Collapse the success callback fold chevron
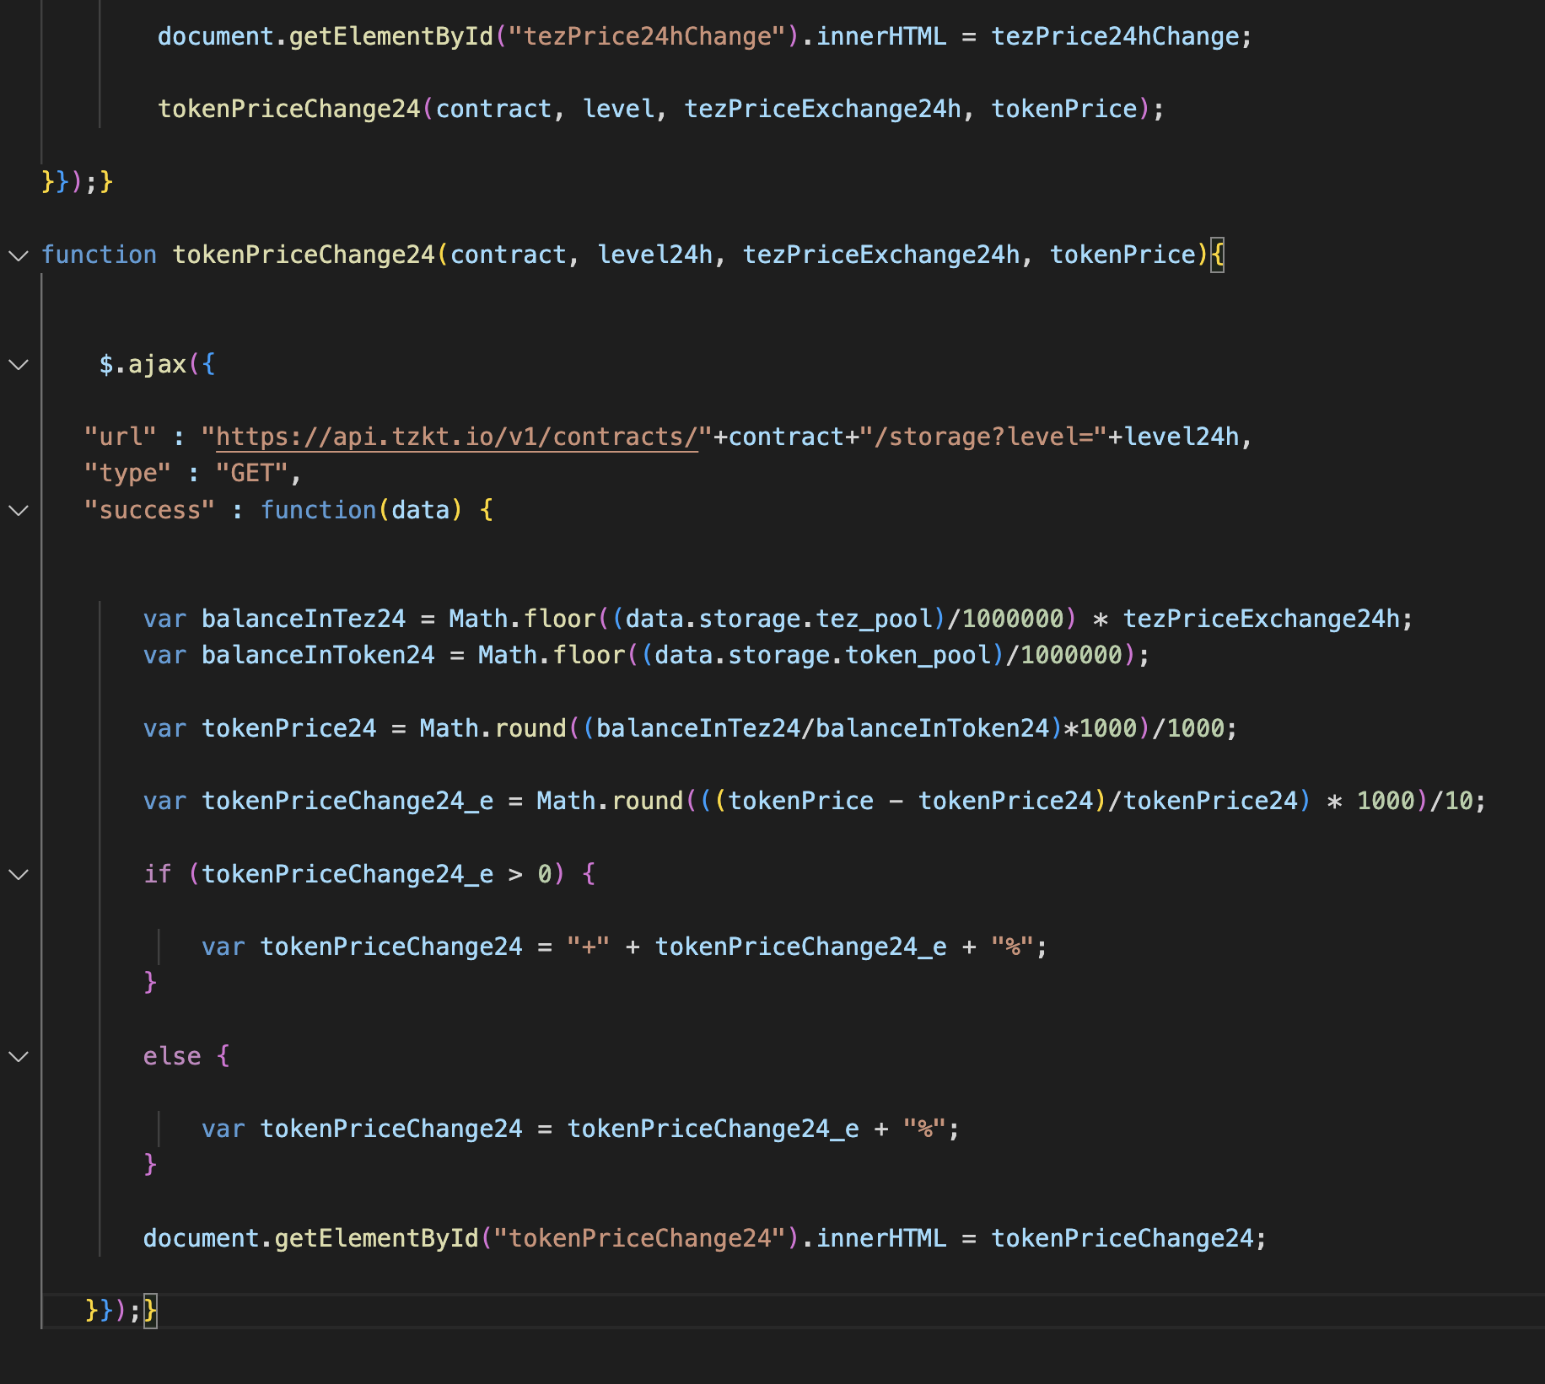The image size is (1545, 1384). pos(19,511)
